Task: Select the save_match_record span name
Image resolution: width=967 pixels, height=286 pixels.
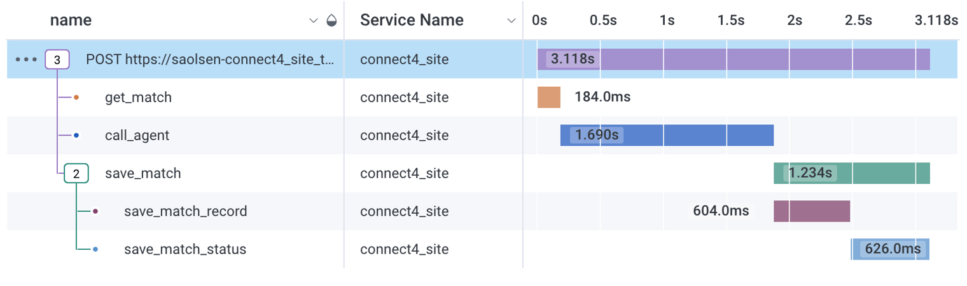Action: [x=185, y=212]
